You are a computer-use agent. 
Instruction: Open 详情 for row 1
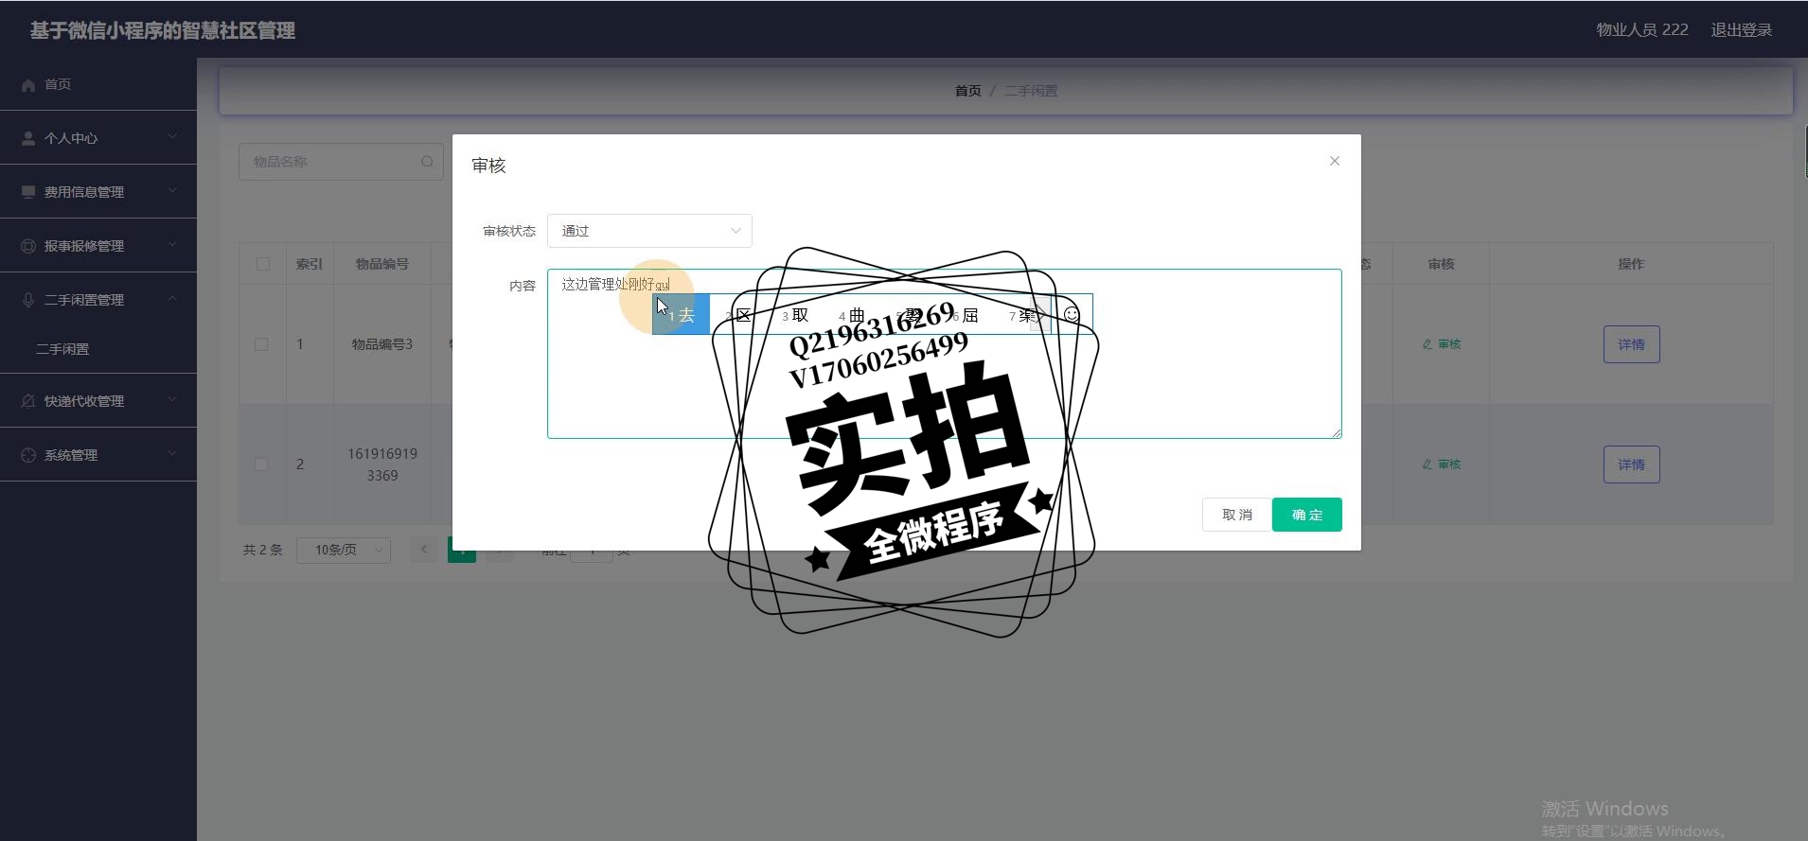1631,344
